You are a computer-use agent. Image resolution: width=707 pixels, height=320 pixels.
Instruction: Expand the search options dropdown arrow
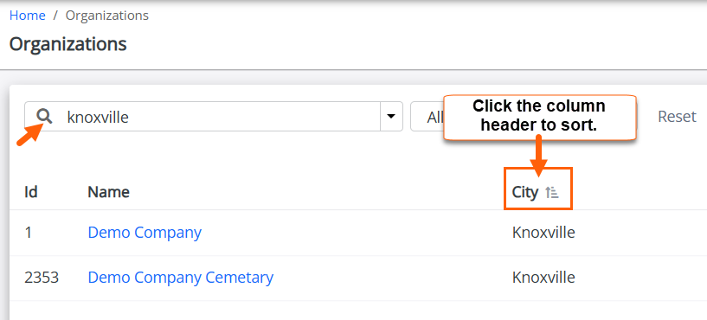tap(391, 116)
